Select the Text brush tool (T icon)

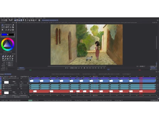point(10,59)
